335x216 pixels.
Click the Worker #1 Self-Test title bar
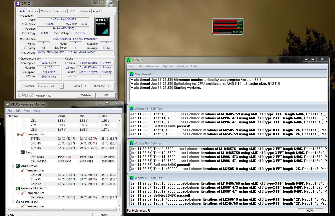click(228, 109)
